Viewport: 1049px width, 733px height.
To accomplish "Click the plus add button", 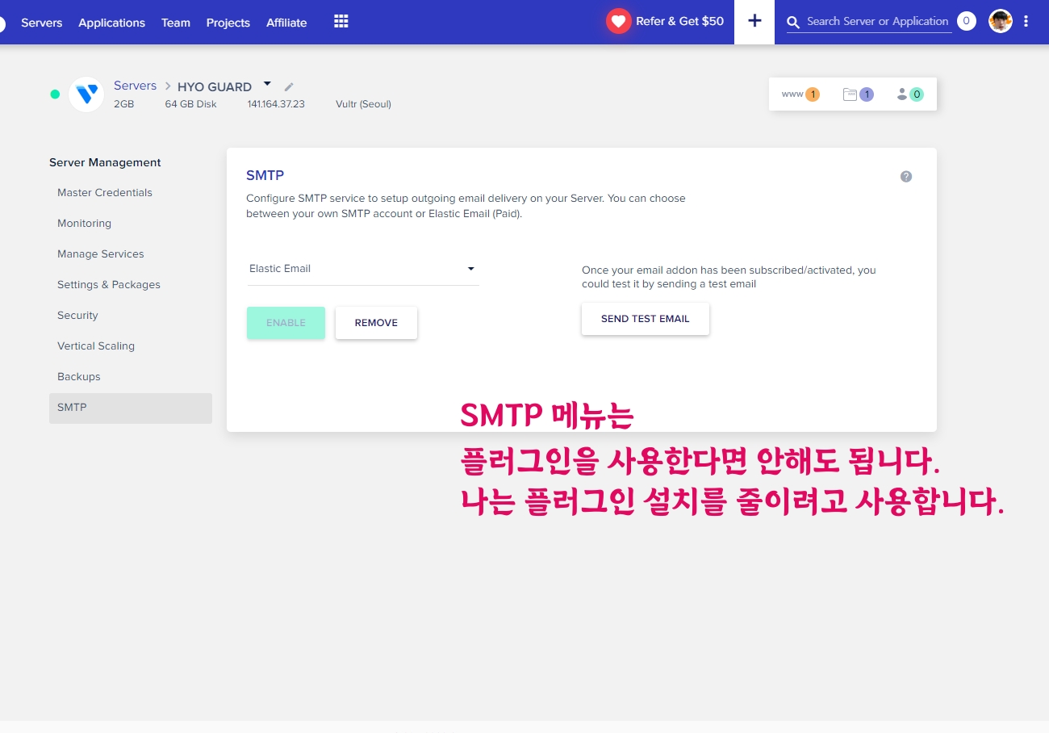I will click(x=754, y=22).
